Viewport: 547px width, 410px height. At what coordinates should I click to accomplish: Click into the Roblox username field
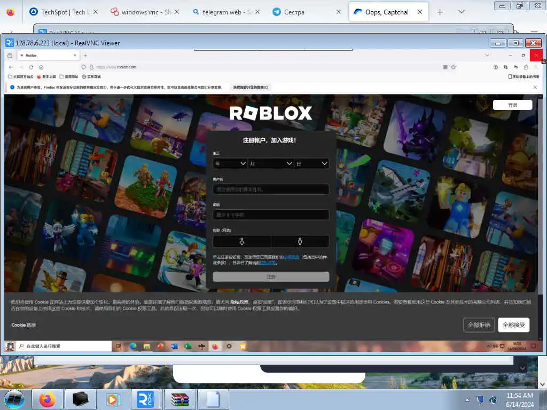click(x=271, y=190)
